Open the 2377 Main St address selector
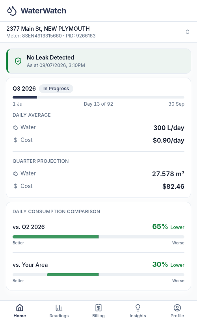Screen dimensions: 197x322 [x=98, y=32]
